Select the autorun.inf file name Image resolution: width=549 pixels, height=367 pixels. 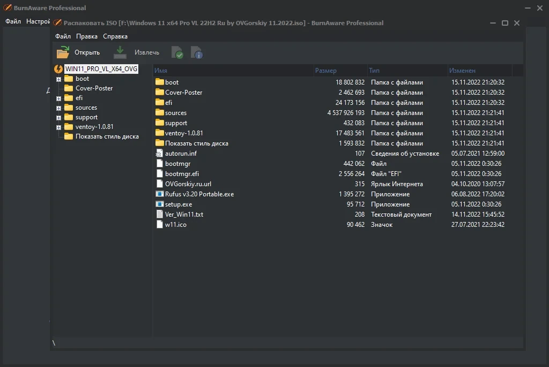tap(181, 154)
